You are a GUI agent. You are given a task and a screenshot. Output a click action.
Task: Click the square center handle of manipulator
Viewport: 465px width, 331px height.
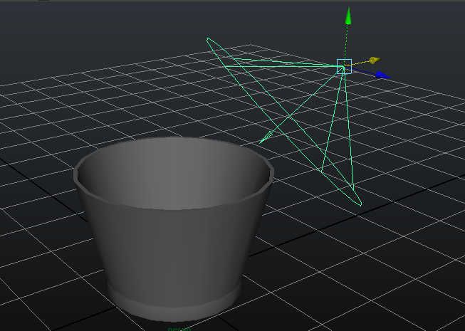click(x=344, y=66)
